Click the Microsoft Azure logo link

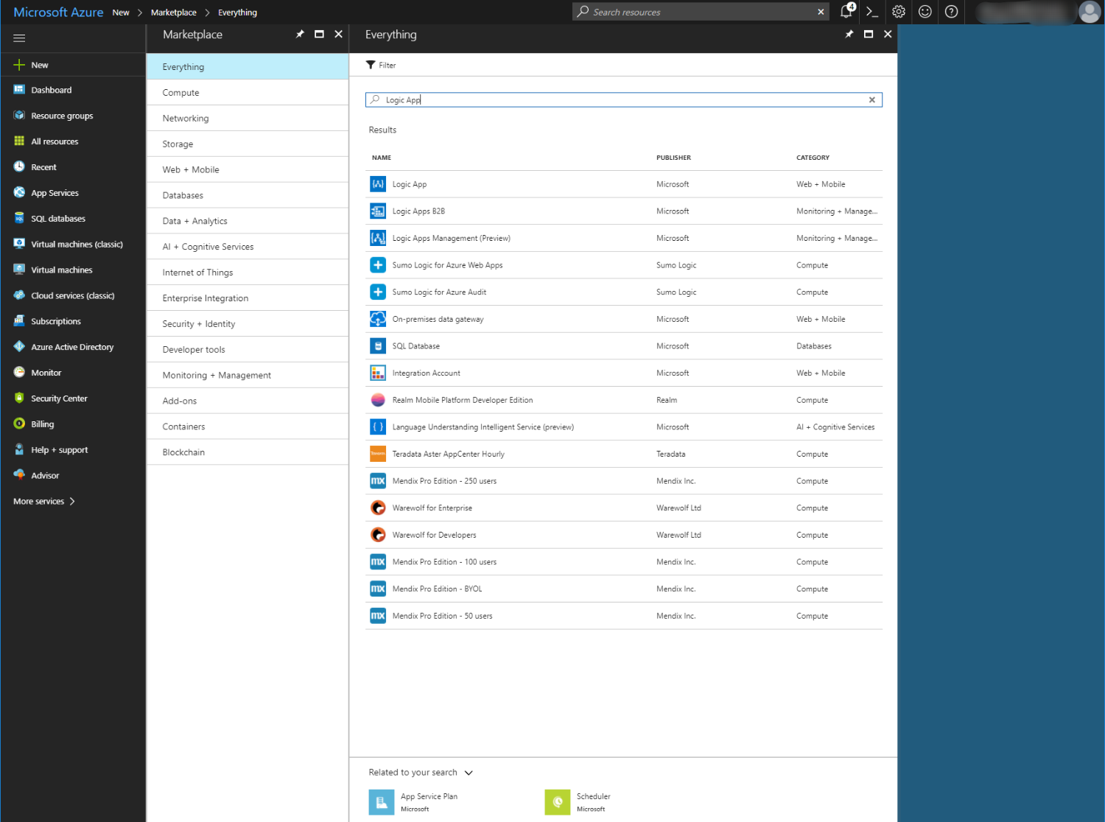(58, 13)
